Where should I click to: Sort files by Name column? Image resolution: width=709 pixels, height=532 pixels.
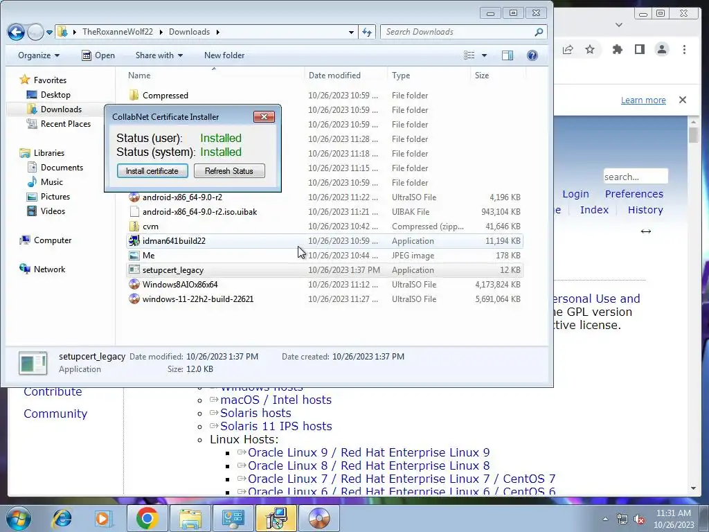[213, 76]
